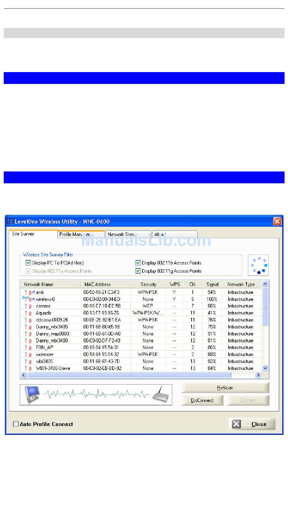Toggle Display 802.11g Access Points checkbox
The height and width of the screenshot is (513, 288).
(138, 271)
